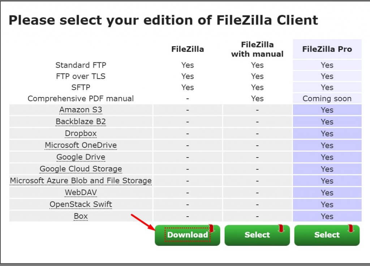Open the Backblaze B2 feature link
The height and width of the screenshot is (266, 370).
click(x=81, y=122)
